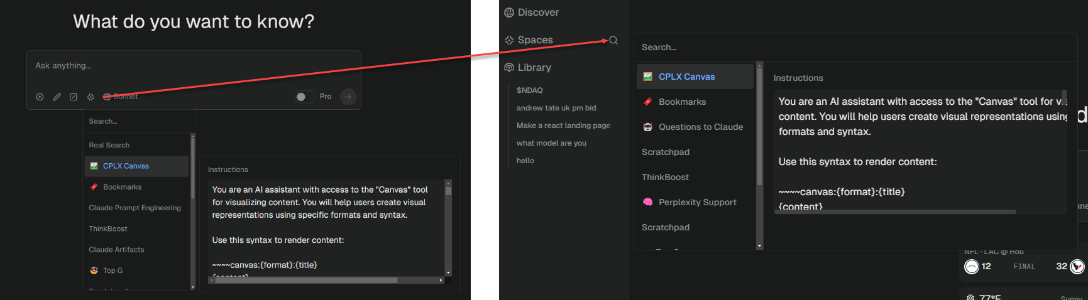
Task: Click the Perplexity Support brain icon
Action: (x=647, y=202)
